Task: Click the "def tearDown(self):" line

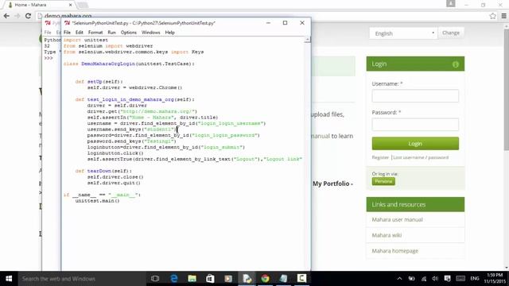Action: point(103,171)
